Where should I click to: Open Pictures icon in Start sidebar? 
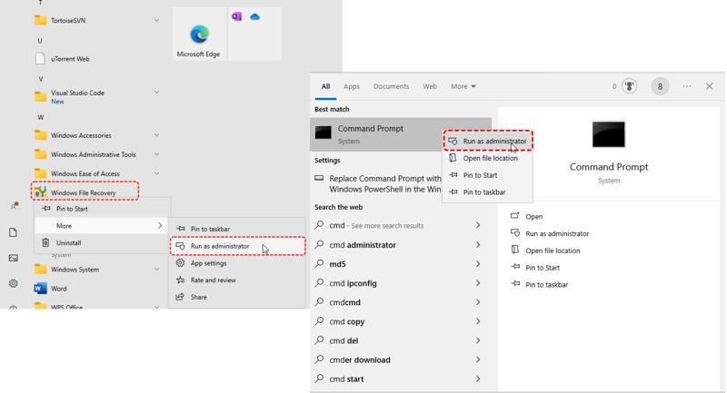(14, 258)
